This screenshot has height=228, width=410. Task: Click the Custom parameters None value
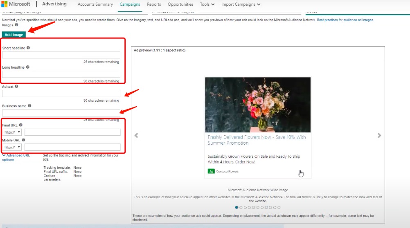(x=77, y=176)
